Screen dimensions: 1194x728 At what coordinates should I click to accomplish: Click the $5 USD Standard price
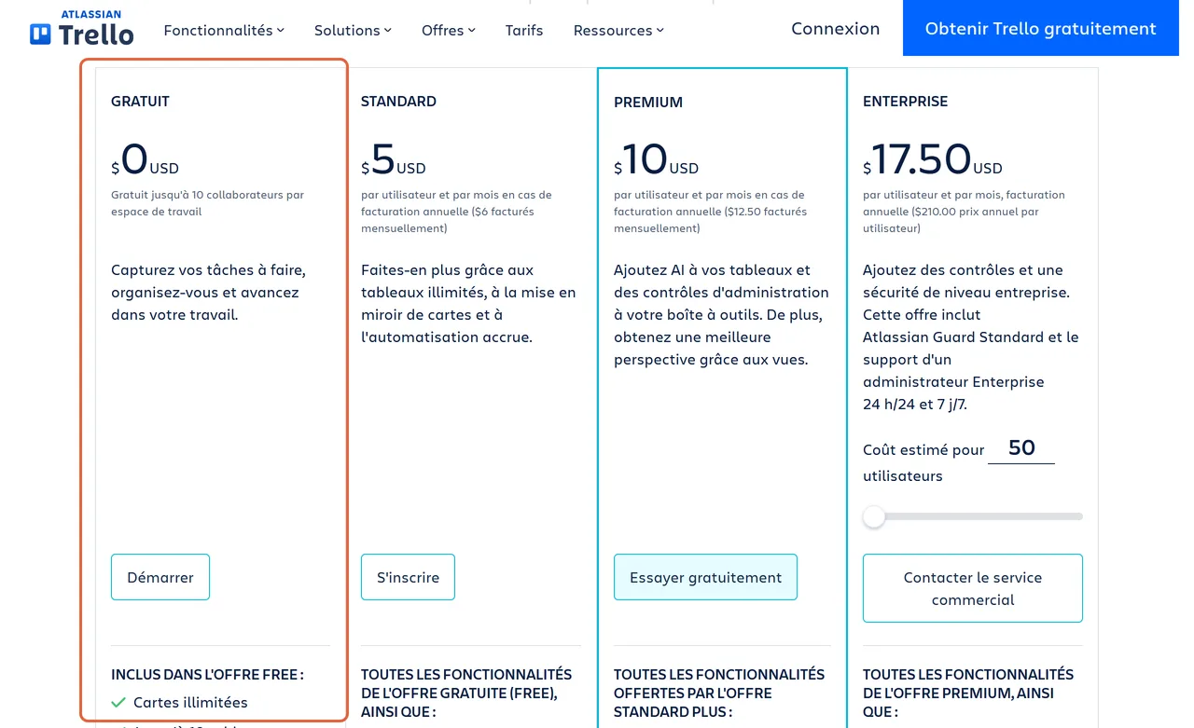(393, 159)
